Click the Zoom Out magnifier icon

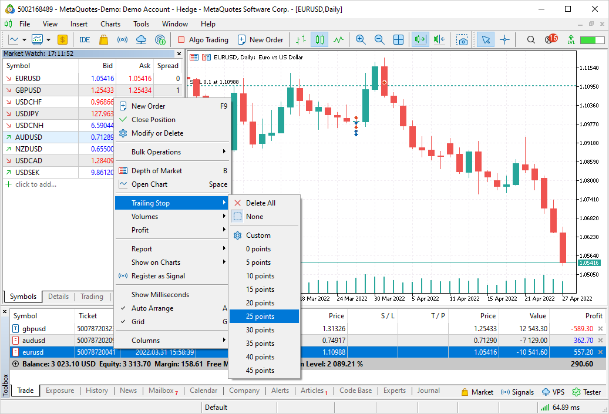pos(379,40)
